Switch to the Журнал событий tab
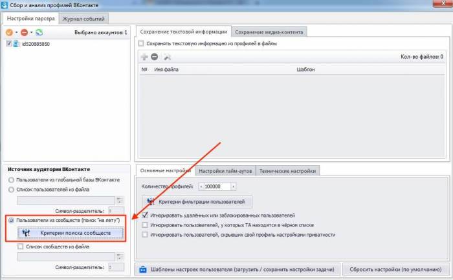The height and width of the screenshot is (280, 453). point(80,18)
